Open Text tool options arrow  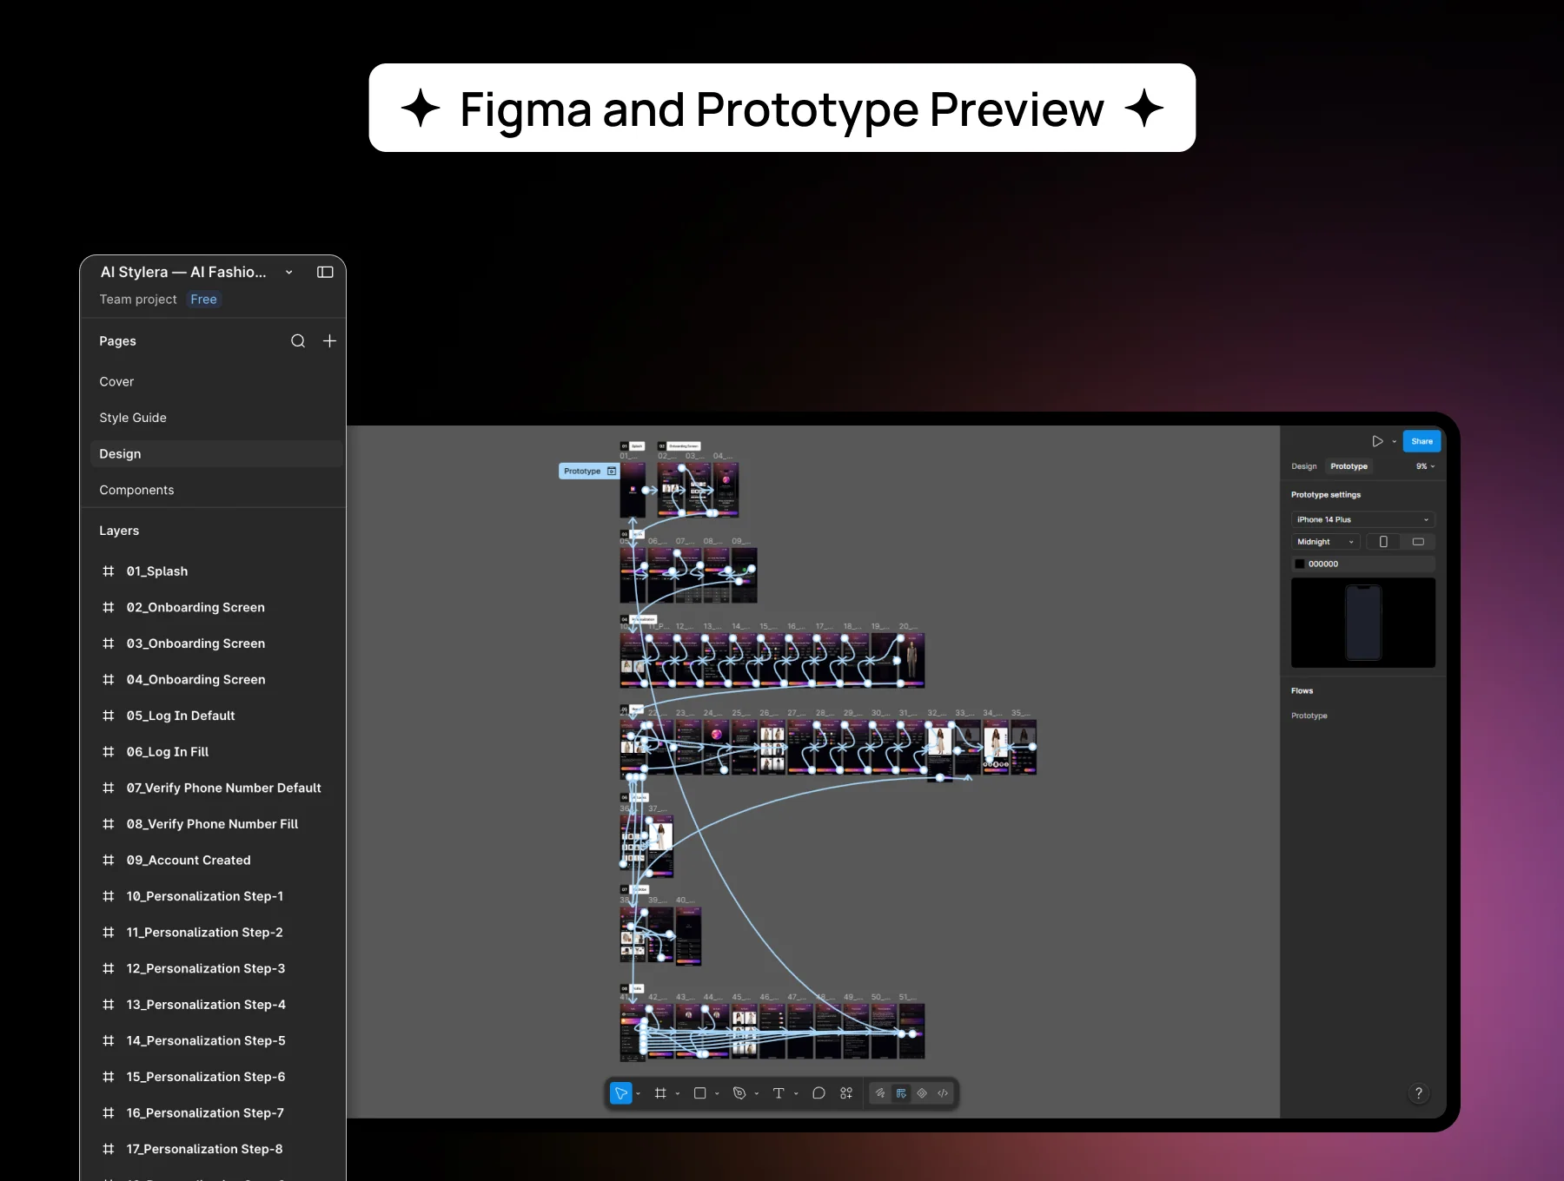[796, 1094]
